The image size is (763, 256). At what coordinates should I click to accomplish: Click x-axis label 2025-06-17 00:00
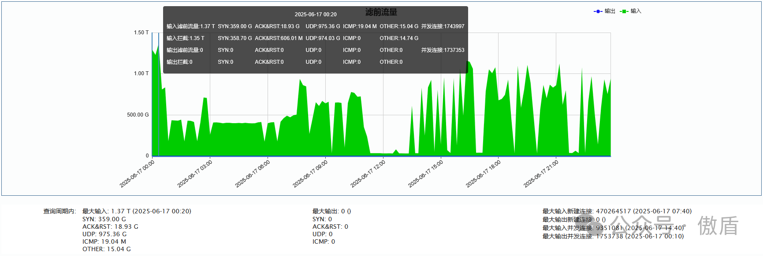pos(137,174)
